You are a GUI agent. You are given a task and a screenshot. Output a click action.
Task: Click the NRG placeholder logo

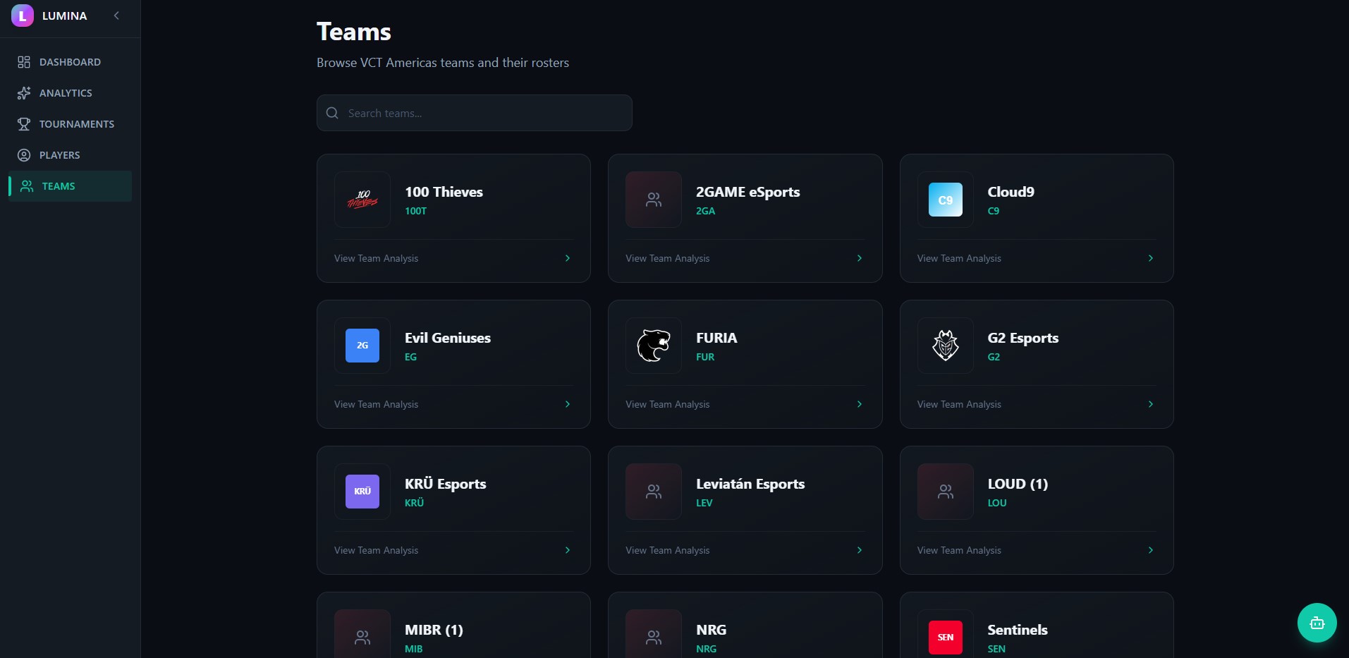tap(654, 633)
